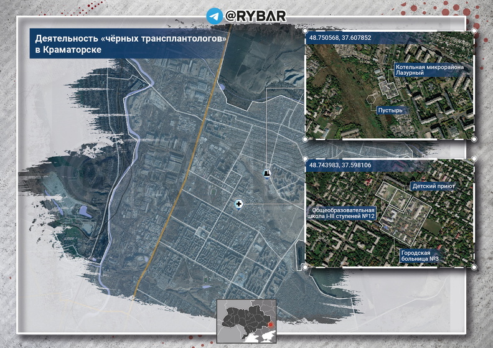Screen dimensions: 493x348
Task: Click the "Общеобразовательная школа I-III ступеней №12" label
Action: pos(342,214)
